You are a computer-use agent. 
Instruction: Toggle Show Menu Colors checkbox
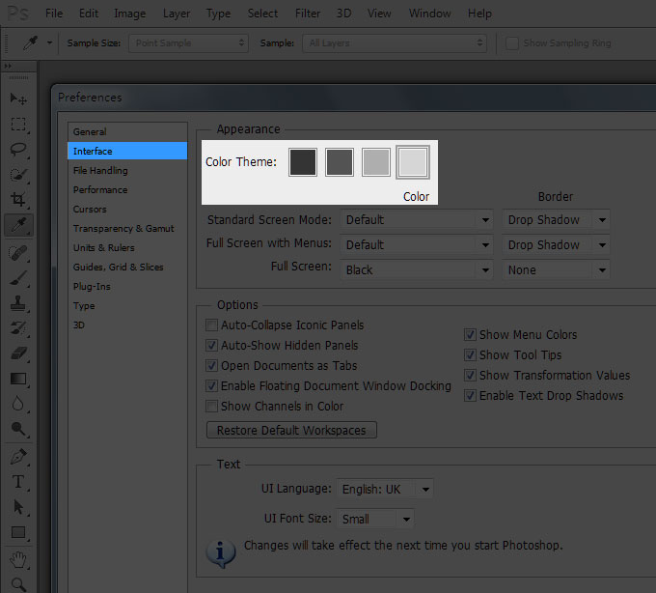(x=470, y=334)
